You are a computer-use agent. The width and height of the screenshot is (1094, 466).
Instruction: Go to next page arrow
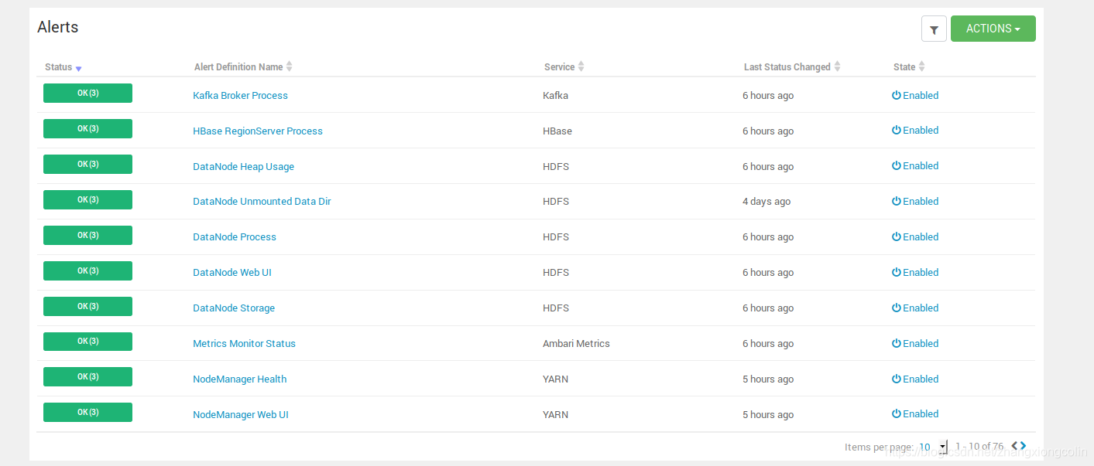click(1024, 446)
